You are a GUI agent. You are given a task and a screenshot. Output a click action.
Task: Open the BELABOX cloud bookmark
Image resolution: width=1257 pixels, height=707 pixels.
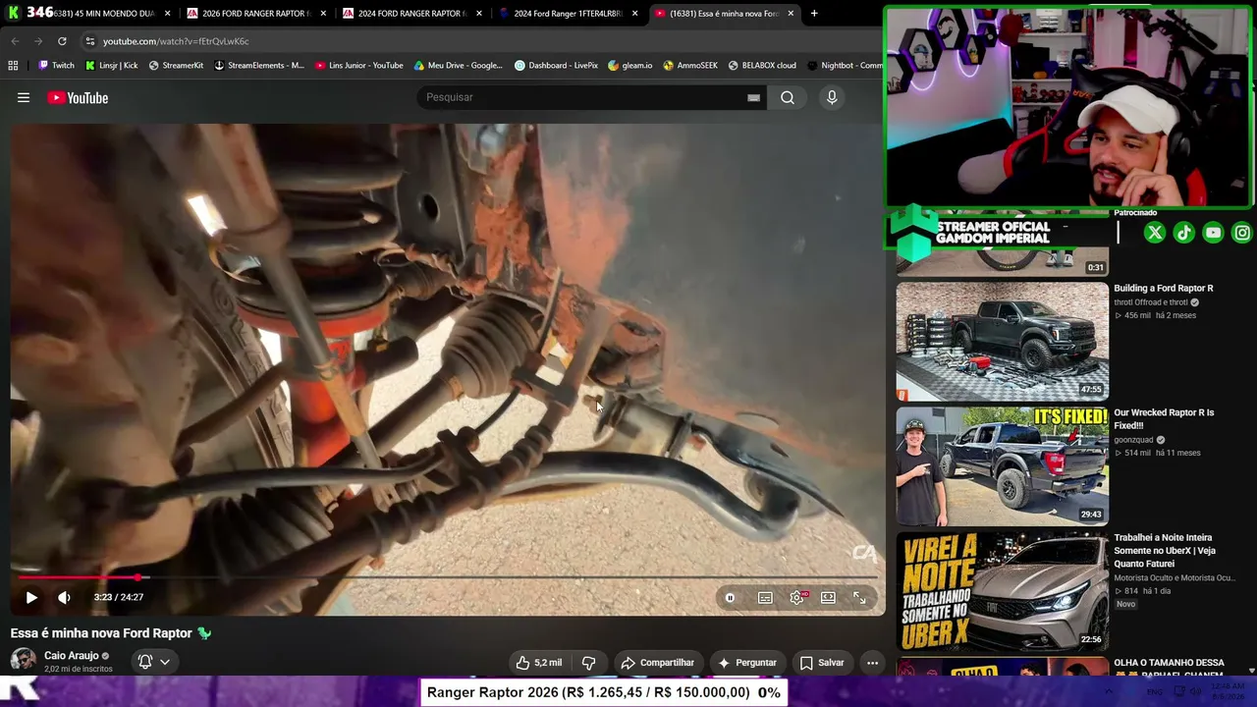point(762,66)
